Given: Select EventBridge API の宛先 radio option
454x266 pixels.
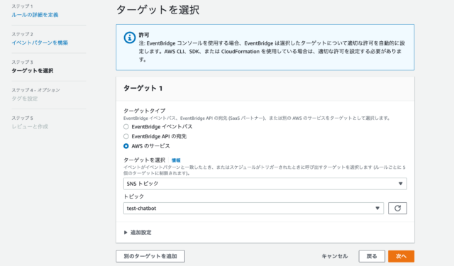Looking at the screenshot, I should (126, 136).
